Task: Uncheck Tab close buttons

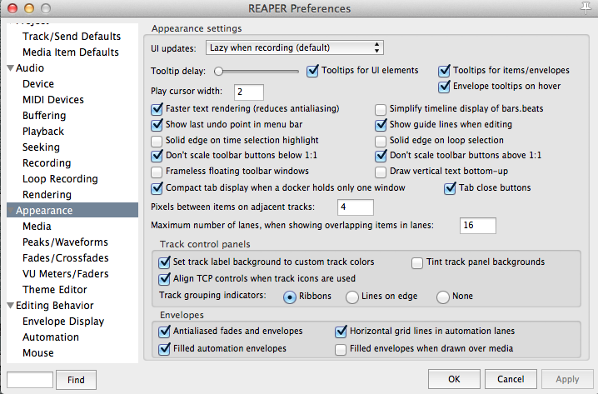Action: [450, 188]
